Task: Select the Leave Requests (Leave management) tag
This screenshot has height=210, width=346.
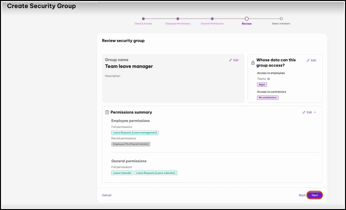Action: point(135,133)
